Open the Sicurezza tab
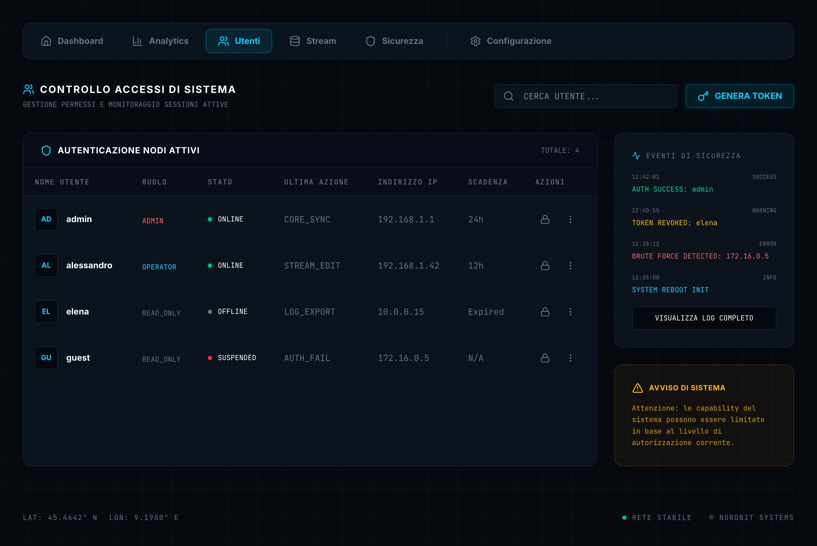The image size is (817, 546). pos(394,41)
